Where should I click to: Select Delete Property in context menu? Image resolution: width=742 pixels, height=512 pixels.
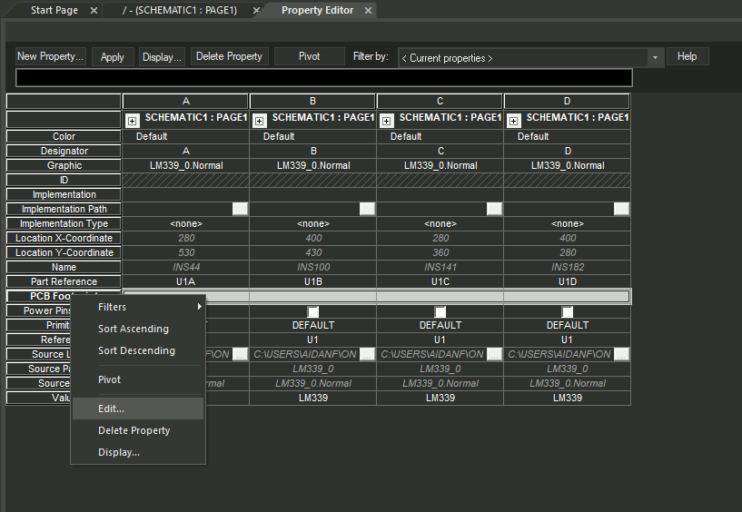[138, 430]
